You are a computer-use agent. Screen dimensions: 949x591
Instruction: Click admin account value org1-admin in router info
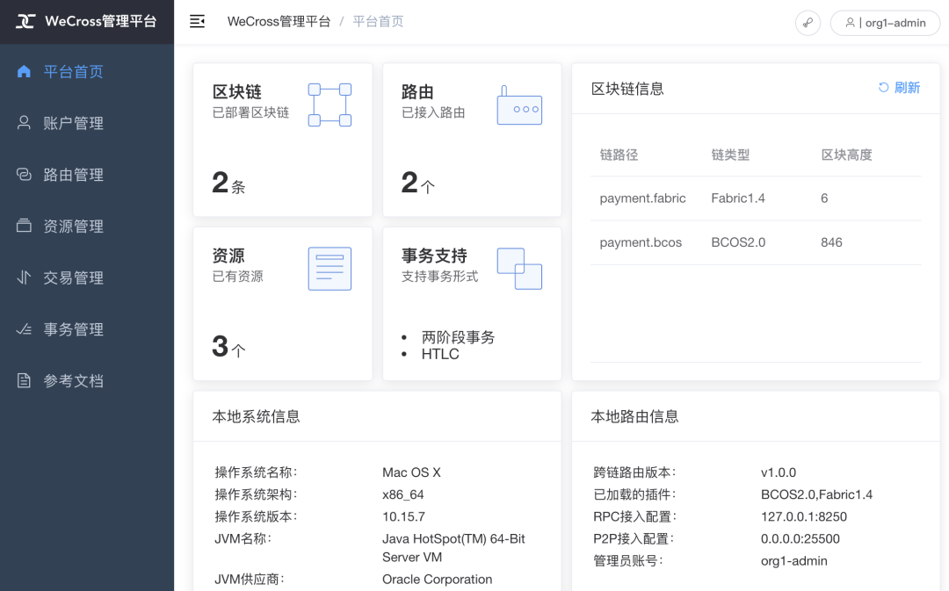click(x=793, y=561)
